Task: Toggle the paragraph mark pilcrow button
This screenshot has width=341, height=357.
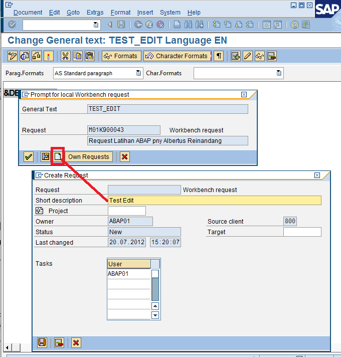Action: tap(219, 56)
